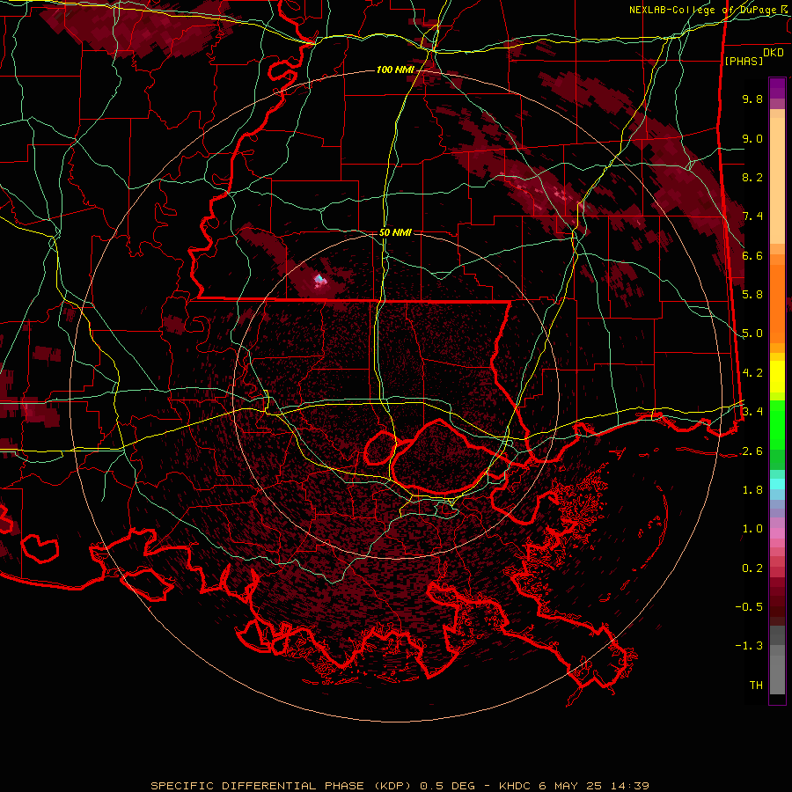Click the TH threshold label on the scale

pos(756,686)
